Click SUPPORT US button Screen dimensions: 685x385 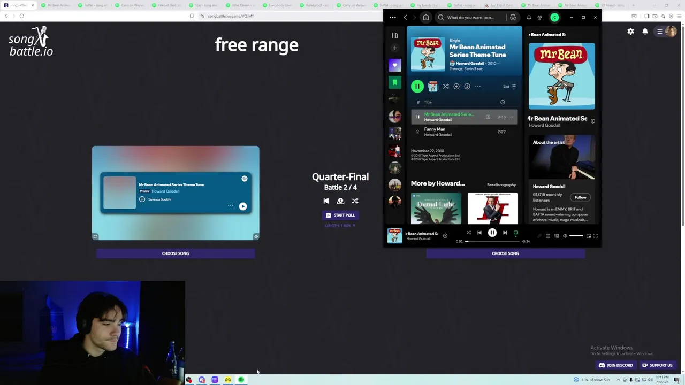click(657, 365)
